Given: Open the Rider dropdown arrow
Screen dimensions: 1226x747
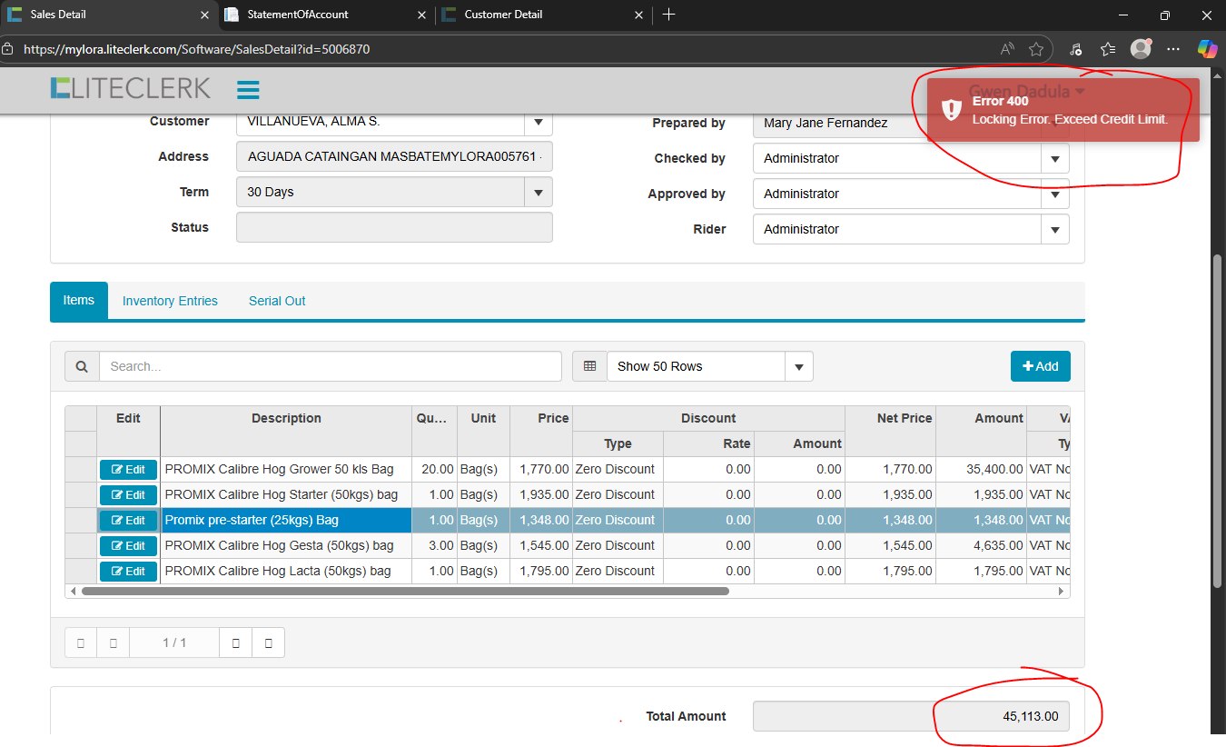Looking at the screenshot, I should coord(1054,230).
